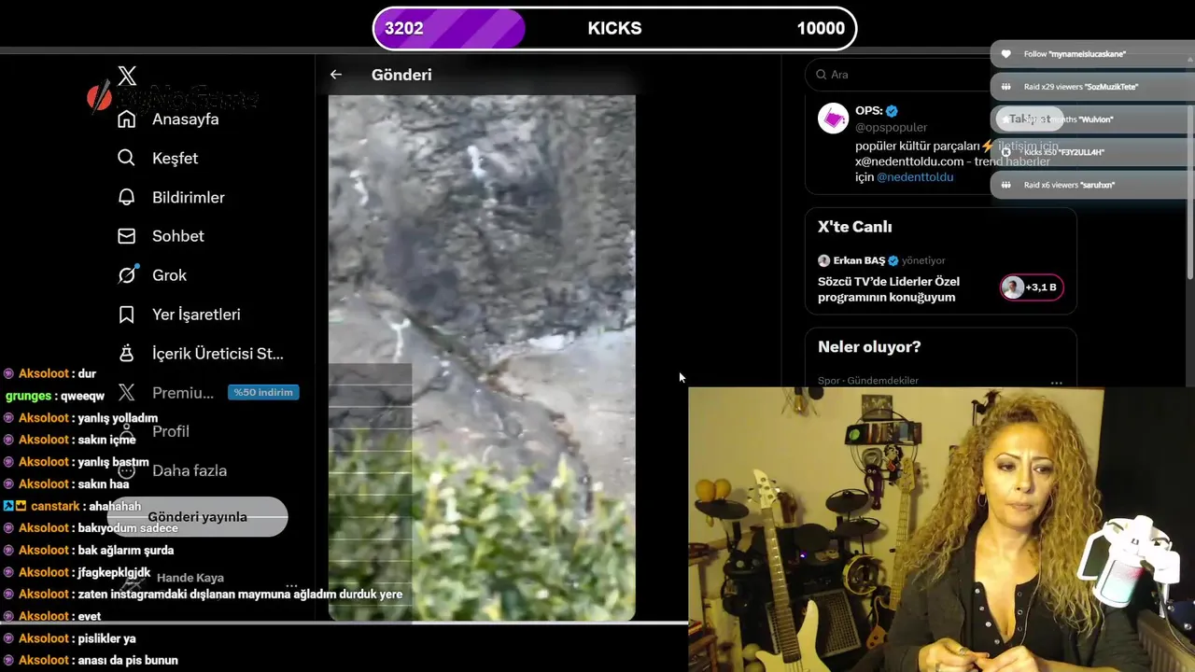Select Bildirimler in the navigation

pyautogui.click(x=189, y=197)
